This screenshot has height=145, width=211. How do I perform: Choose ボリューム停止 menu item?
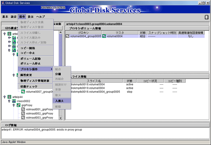coord(36,64)
